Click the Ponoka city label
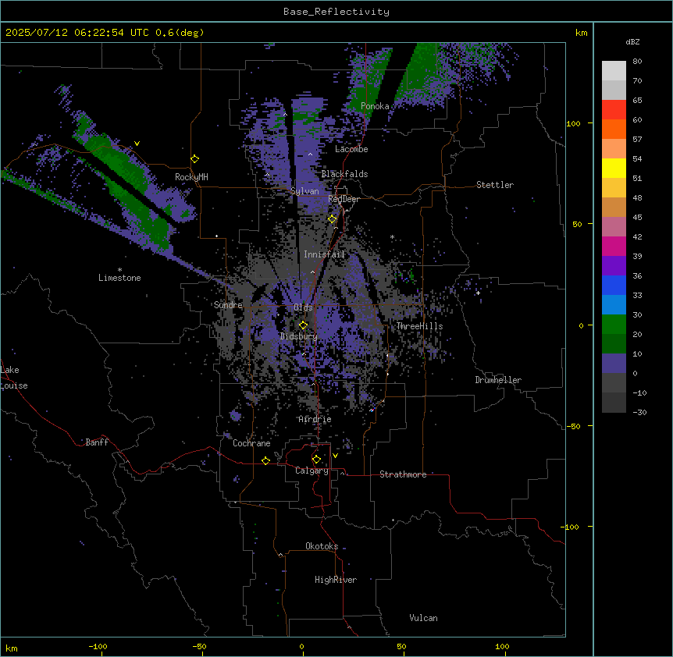The width and height of the screenshot is (673, 657). pos(375,106)
